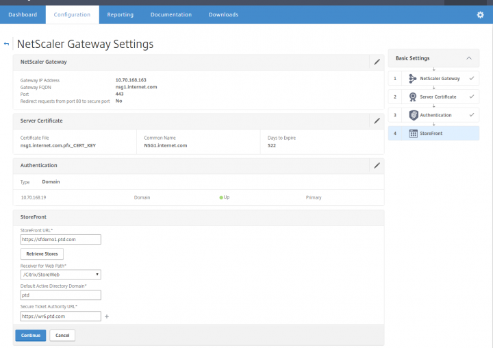Screen dimensions: 493x348
Task: Click the Authentication shield step icon
Action: tap(413, 115)
